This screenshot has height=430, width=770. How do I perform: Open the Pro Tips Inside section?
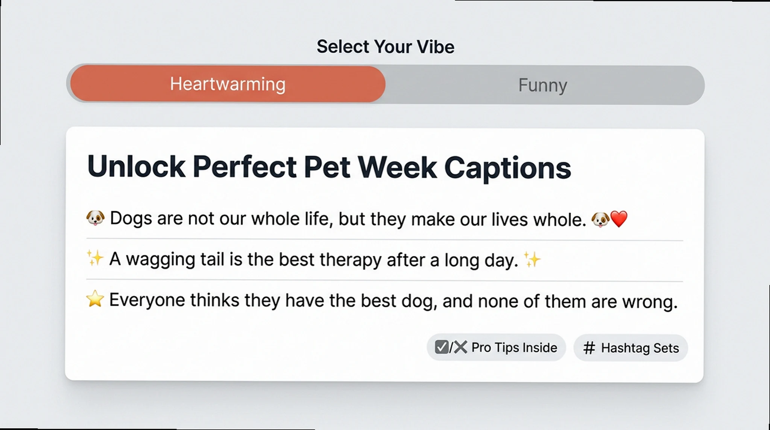[496, 348]
